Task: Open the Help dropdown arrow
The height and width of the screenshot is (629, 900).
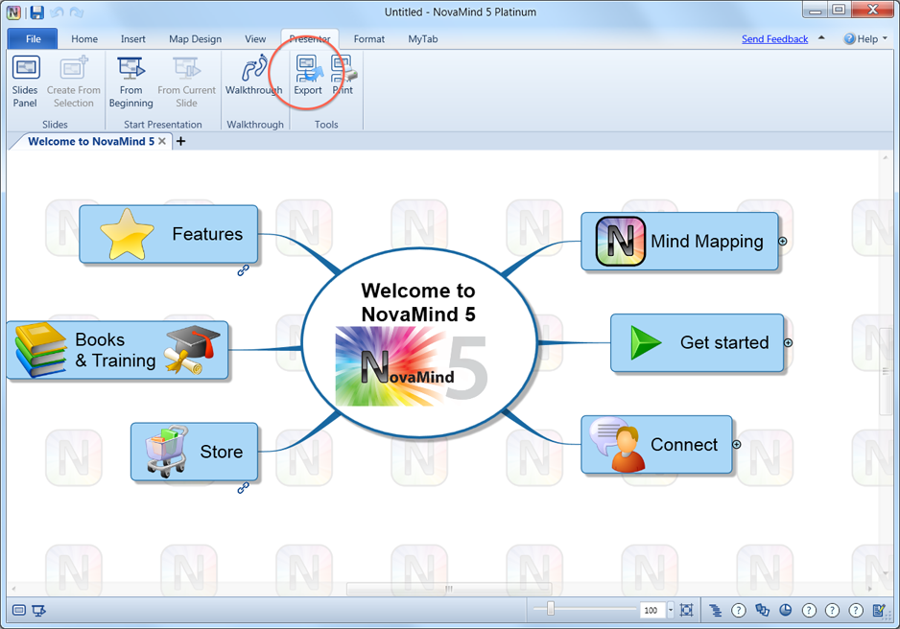Action: click(x=885, y=38)
